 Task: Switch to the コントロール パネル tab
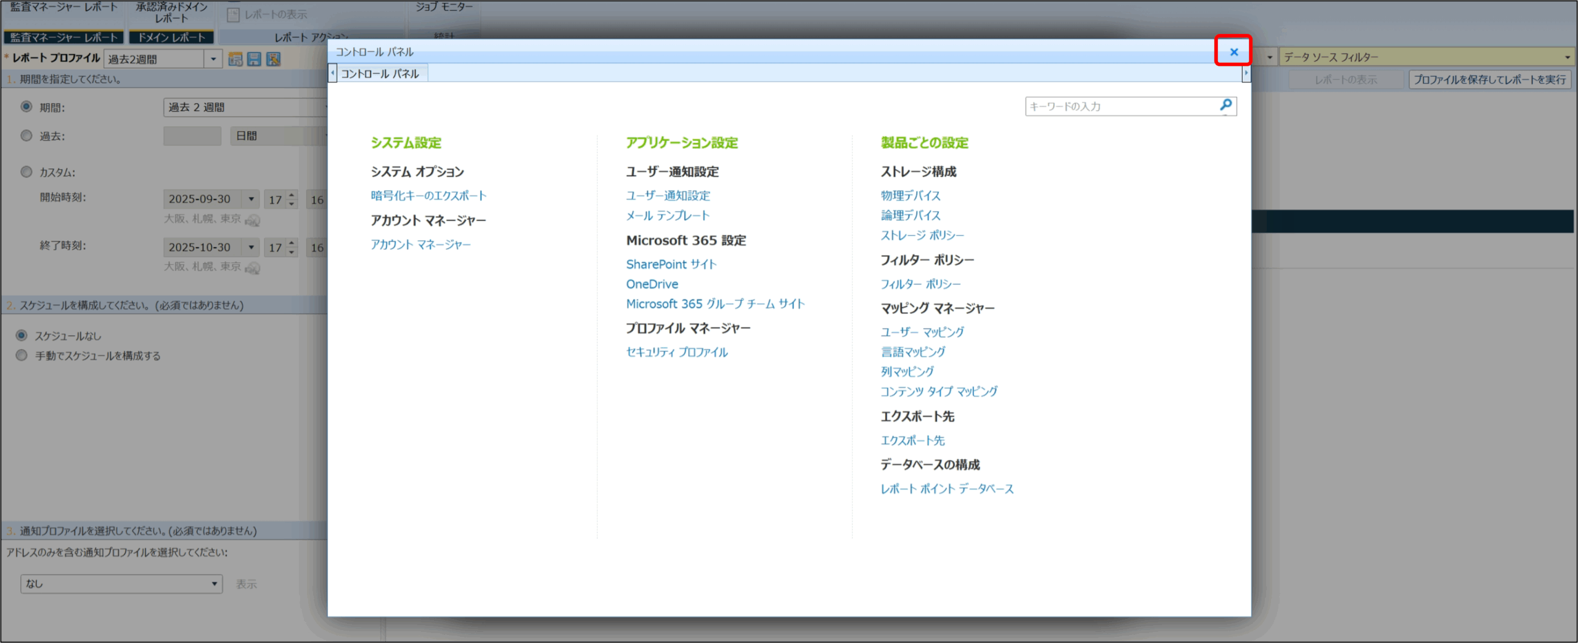click(x=380, y=74)
